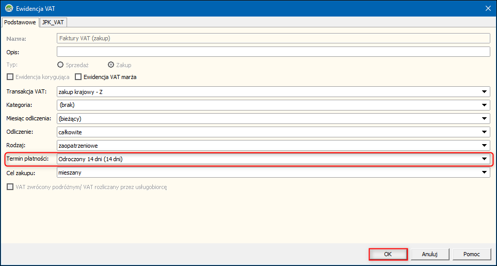
Task: Open the Rodzaj dropdown showing zaopatrzeniowe
Action: click(274, 146)
